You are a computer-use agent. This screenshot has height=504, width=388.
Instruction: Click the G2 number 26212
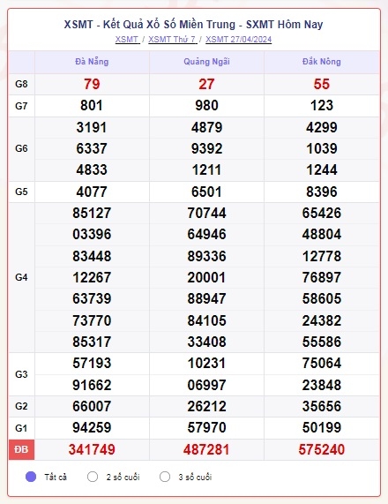(x=206, y=406)
